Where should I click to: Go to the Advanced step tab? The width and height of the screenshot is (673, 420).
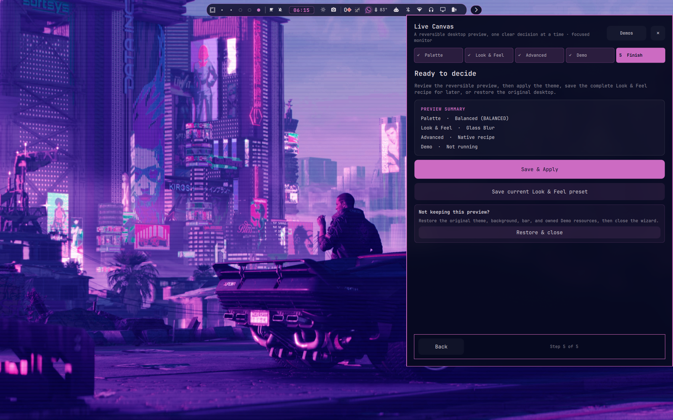pos(540,55)
